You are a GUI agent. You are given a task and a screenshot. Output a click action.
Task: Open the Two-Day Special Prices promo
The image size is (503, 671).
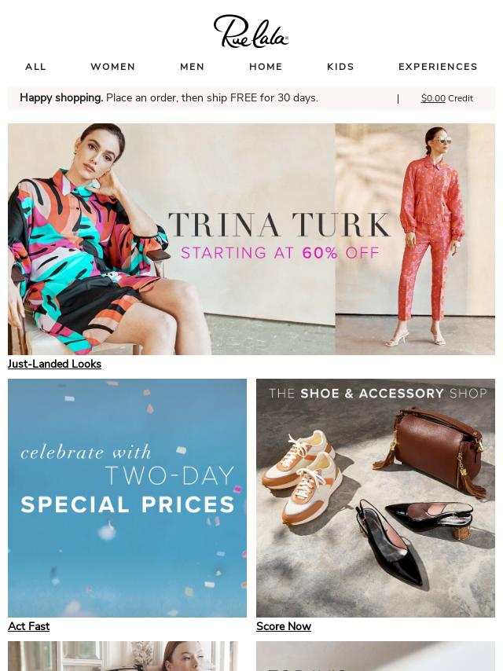[127, 497]
